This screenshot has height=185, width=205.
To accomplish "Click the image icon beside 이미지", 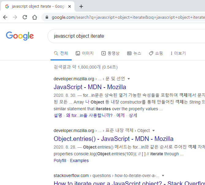I will click(78, 53).
